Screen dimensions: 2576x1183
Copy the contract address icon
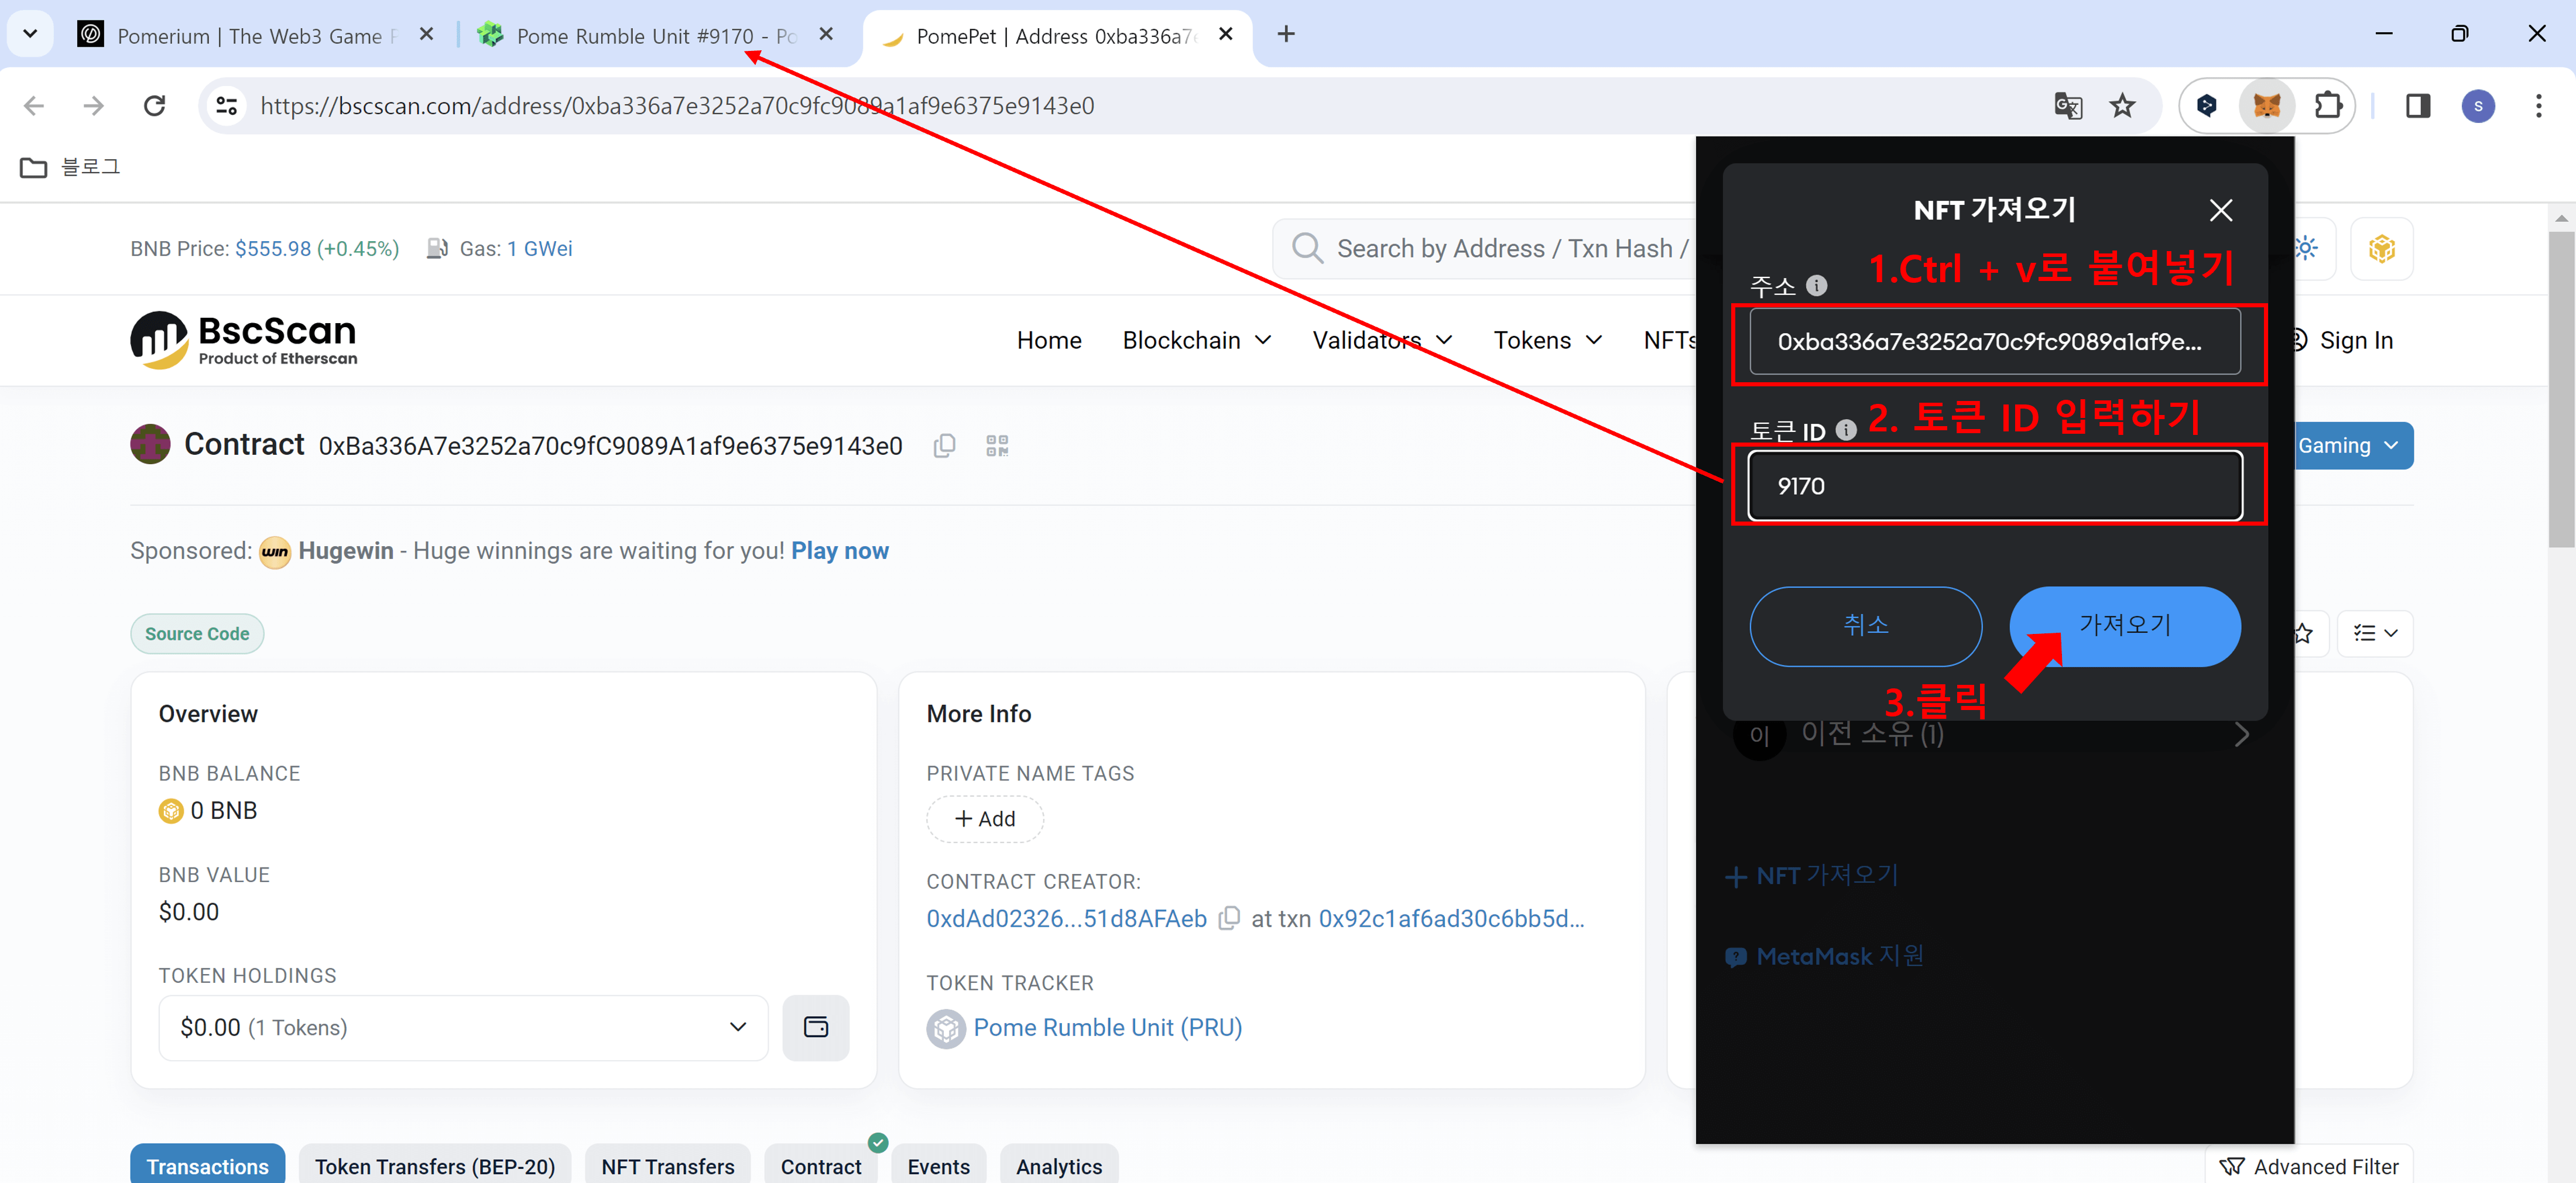(x=944, y=445)
